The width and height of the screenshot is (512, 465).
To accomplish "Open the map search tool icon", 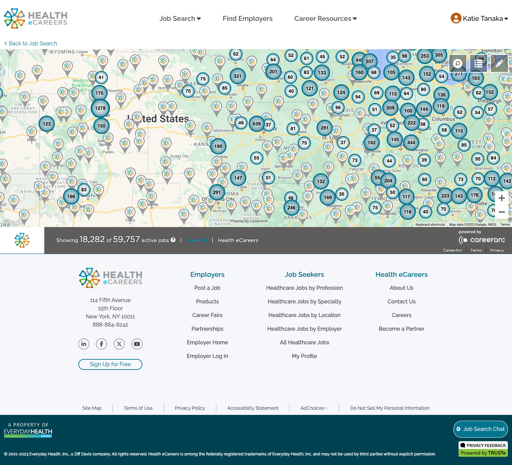I will (458, 63).
